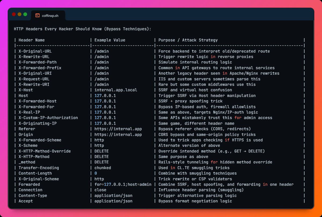Click the terminal icon in the coffinxp.sh tab
Viewport: 322px width, 217px height.
[38, 16]
